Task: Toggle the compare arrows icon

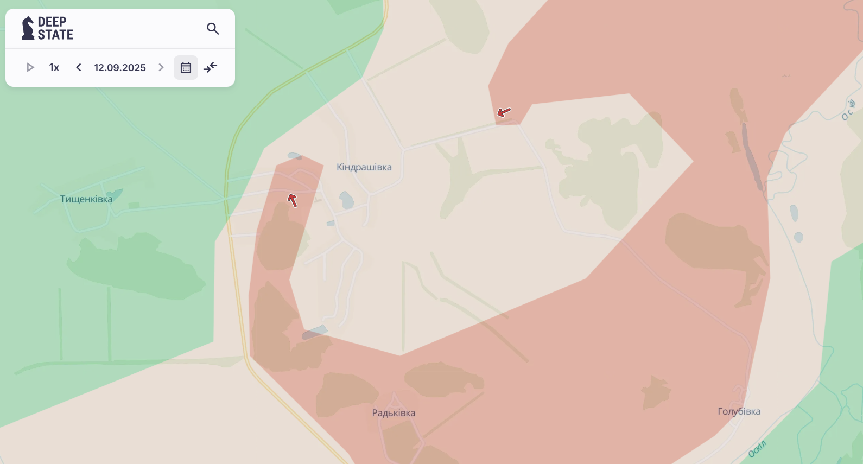Action: 211,67
